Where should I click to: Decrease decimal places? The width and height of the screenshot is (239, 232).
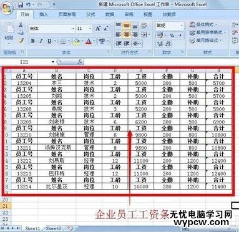tap(168, 44)
